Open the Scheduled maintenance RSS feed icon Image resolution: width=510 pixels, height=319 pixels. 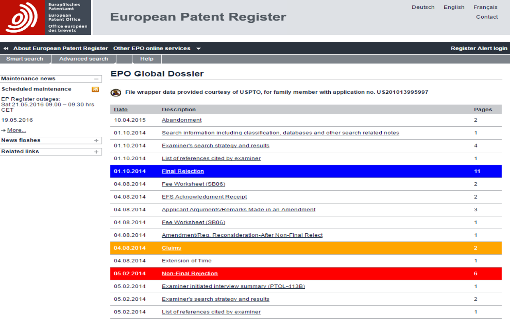click(95, 89)
